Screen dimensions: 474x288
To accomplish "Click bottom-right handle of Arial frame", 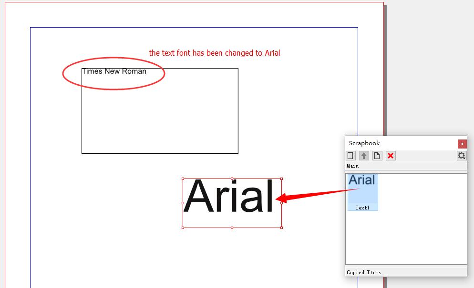I will point(281,228).
